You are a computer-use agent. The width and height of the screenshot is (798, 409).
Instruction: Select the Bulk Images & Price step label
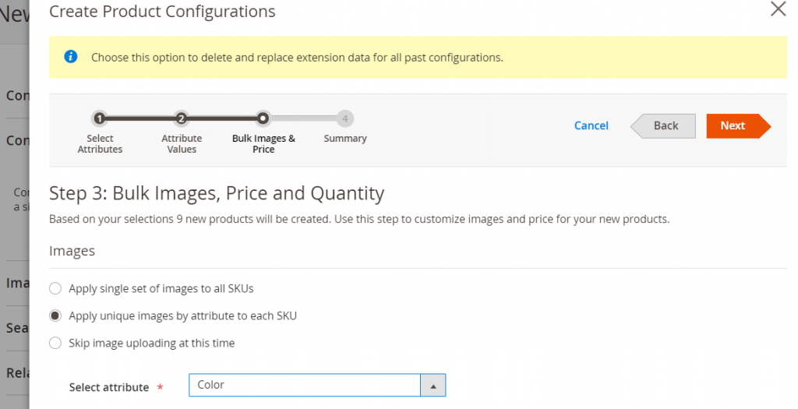(x=263, y=144)
